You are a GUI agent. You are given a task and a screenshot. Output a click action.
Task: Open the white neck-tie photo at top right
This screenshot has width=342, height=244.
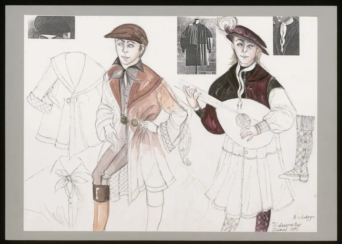tap(286, 36)
